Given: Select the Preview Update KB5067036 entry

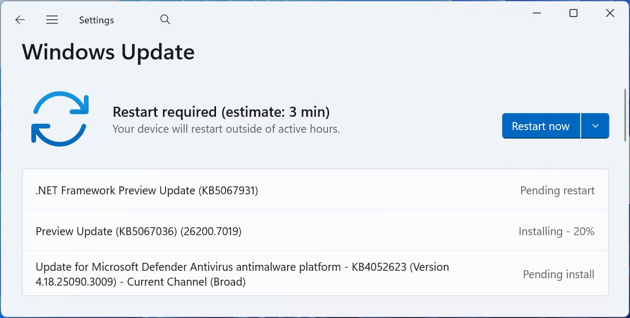Looking at the screenshot, I should (x=138, y=231).
